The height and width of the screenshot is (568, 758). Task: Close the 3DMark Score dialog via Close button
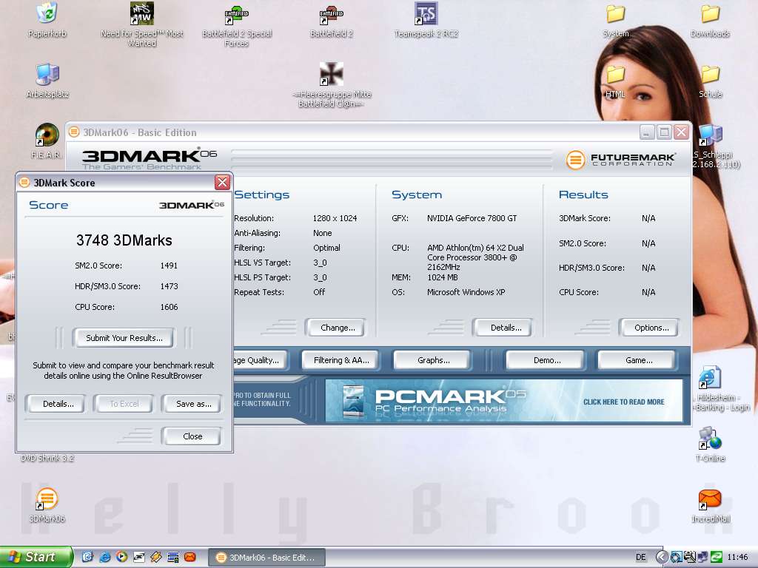point(192,436)
